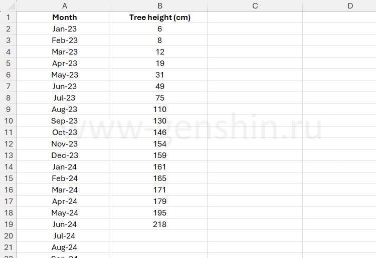The width and height of the screenshot is (376, 258).
Task: Select cell with value 75
Action: coord(159,98)
